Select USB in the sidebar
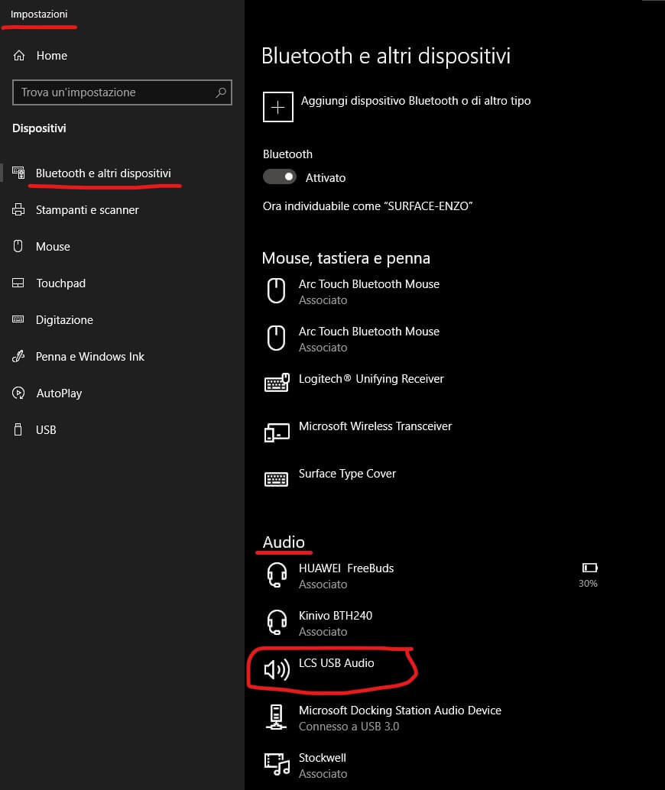This screenshot has height=790, width=665. (x=46, y=430)
